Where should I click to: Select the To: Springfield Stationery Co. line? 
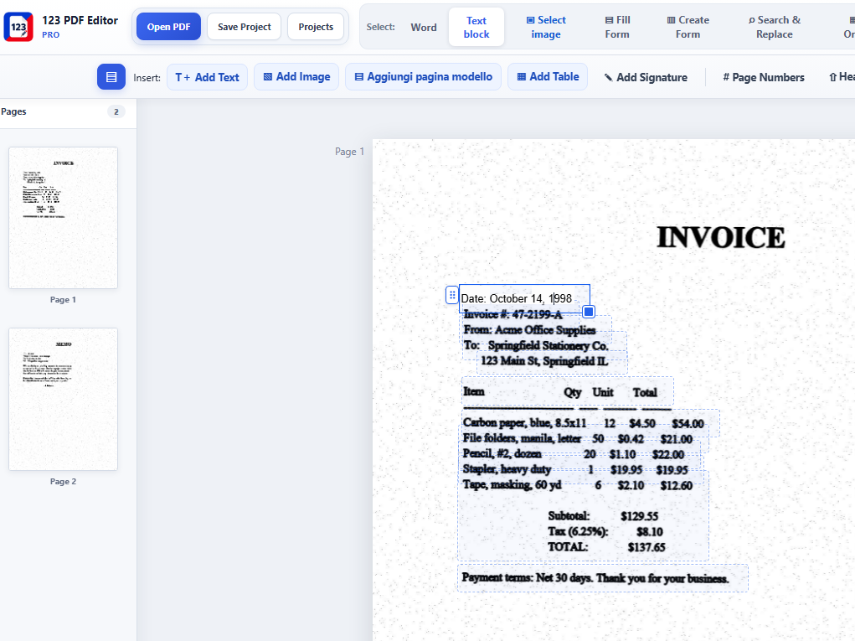[x=535, y=345]
